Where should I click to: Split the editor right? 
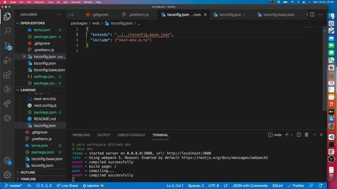[x=312, y=15]
